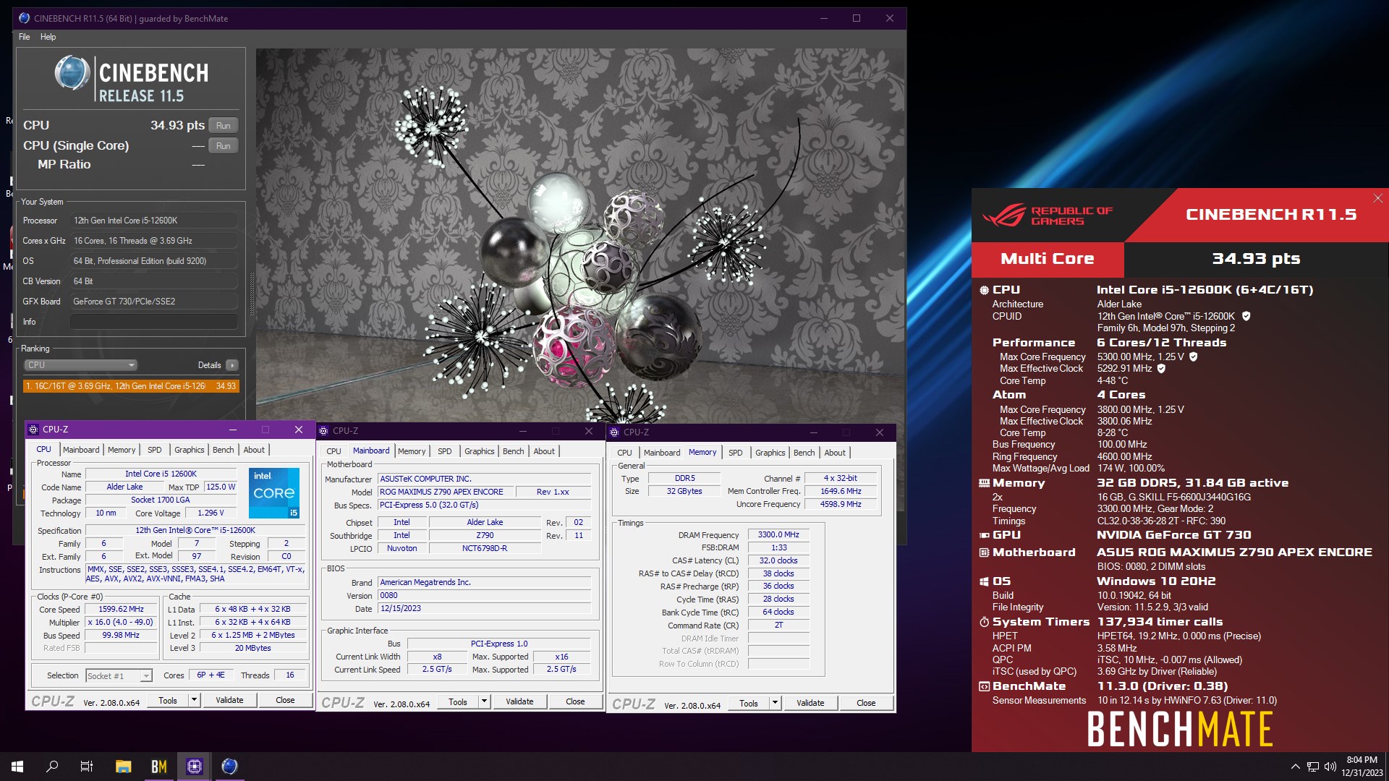
Task: Click the Multi Core label in BenchMate
Action: point(1047,259)
